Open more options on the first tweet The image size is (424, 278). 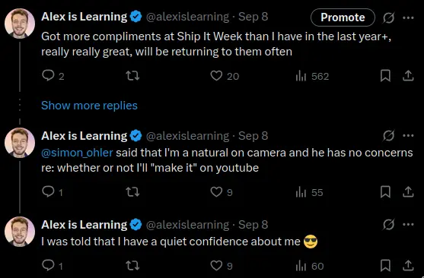pyautogui.click(x=408, y=17)
